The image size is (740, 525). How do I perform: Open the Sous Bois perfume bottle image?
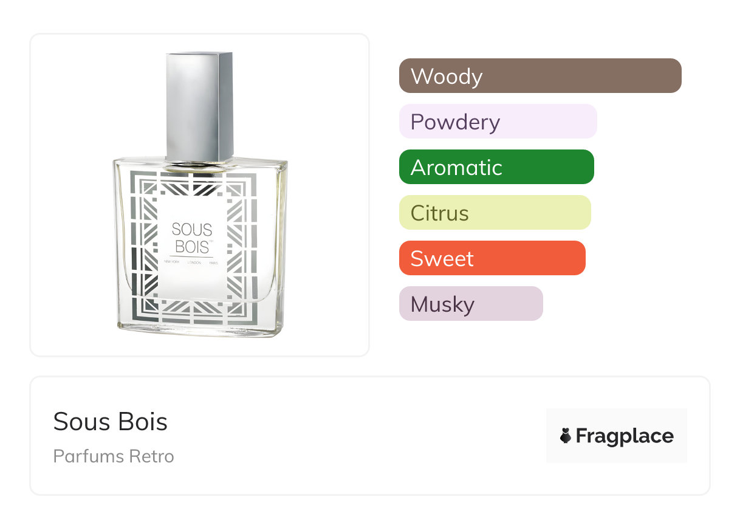(199, 194)
